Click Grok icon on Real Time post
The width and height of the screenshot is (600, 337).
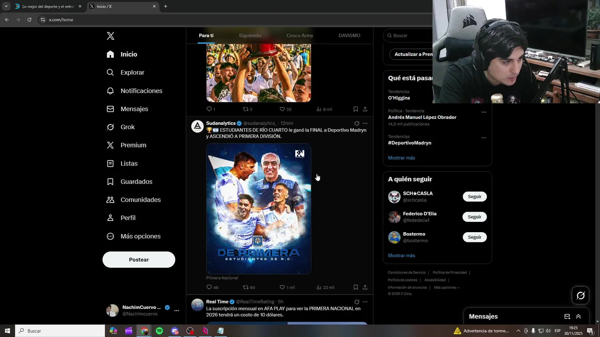pos(357,302)
